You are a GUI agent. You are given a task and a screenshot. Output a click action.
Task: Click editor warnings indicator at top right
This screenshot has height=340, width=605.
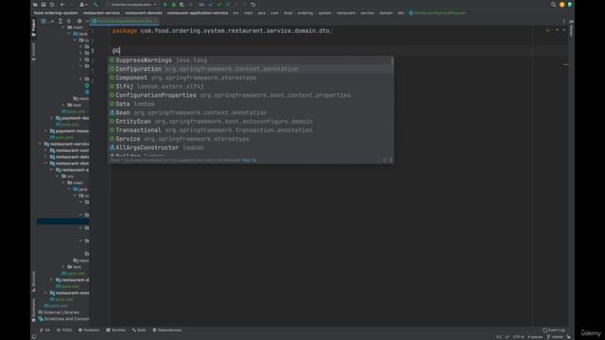click(548, 30)
